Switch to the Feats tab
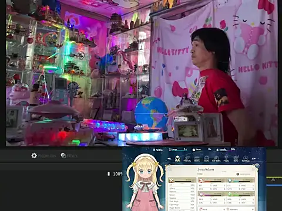The width and height of the screenshot is (282, 211). (226, 159)
